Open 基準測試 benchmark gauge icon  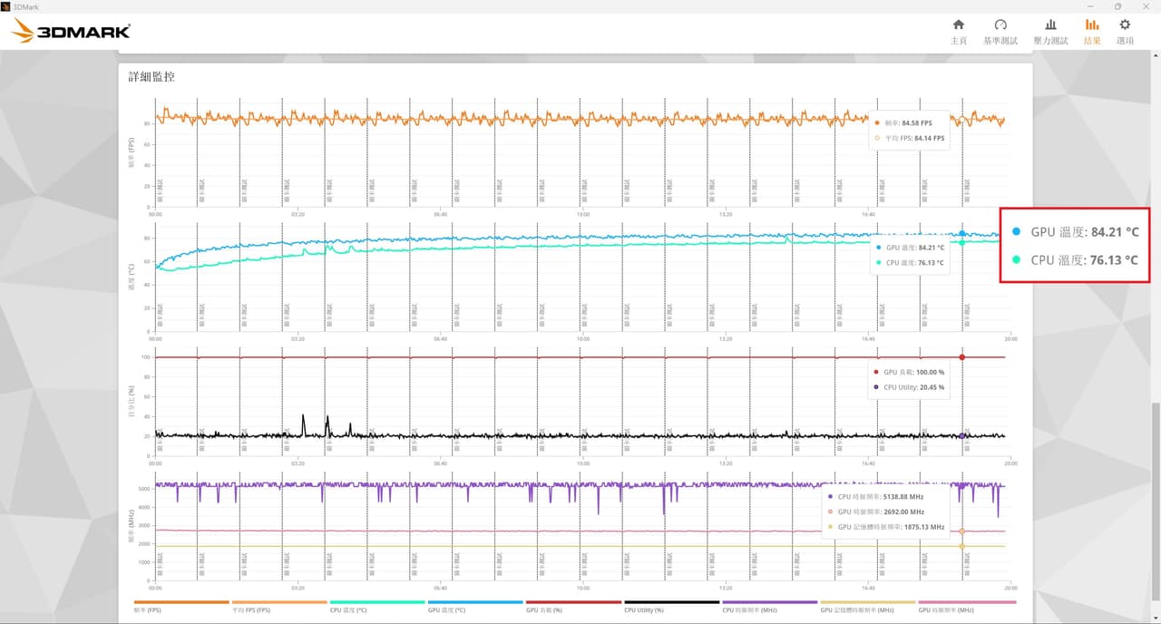point(1000,32)
